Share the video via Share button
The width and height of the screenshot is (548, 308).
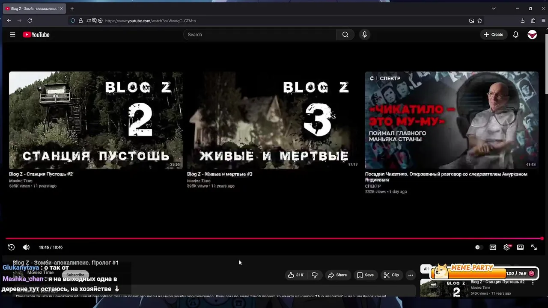(337, 275)
